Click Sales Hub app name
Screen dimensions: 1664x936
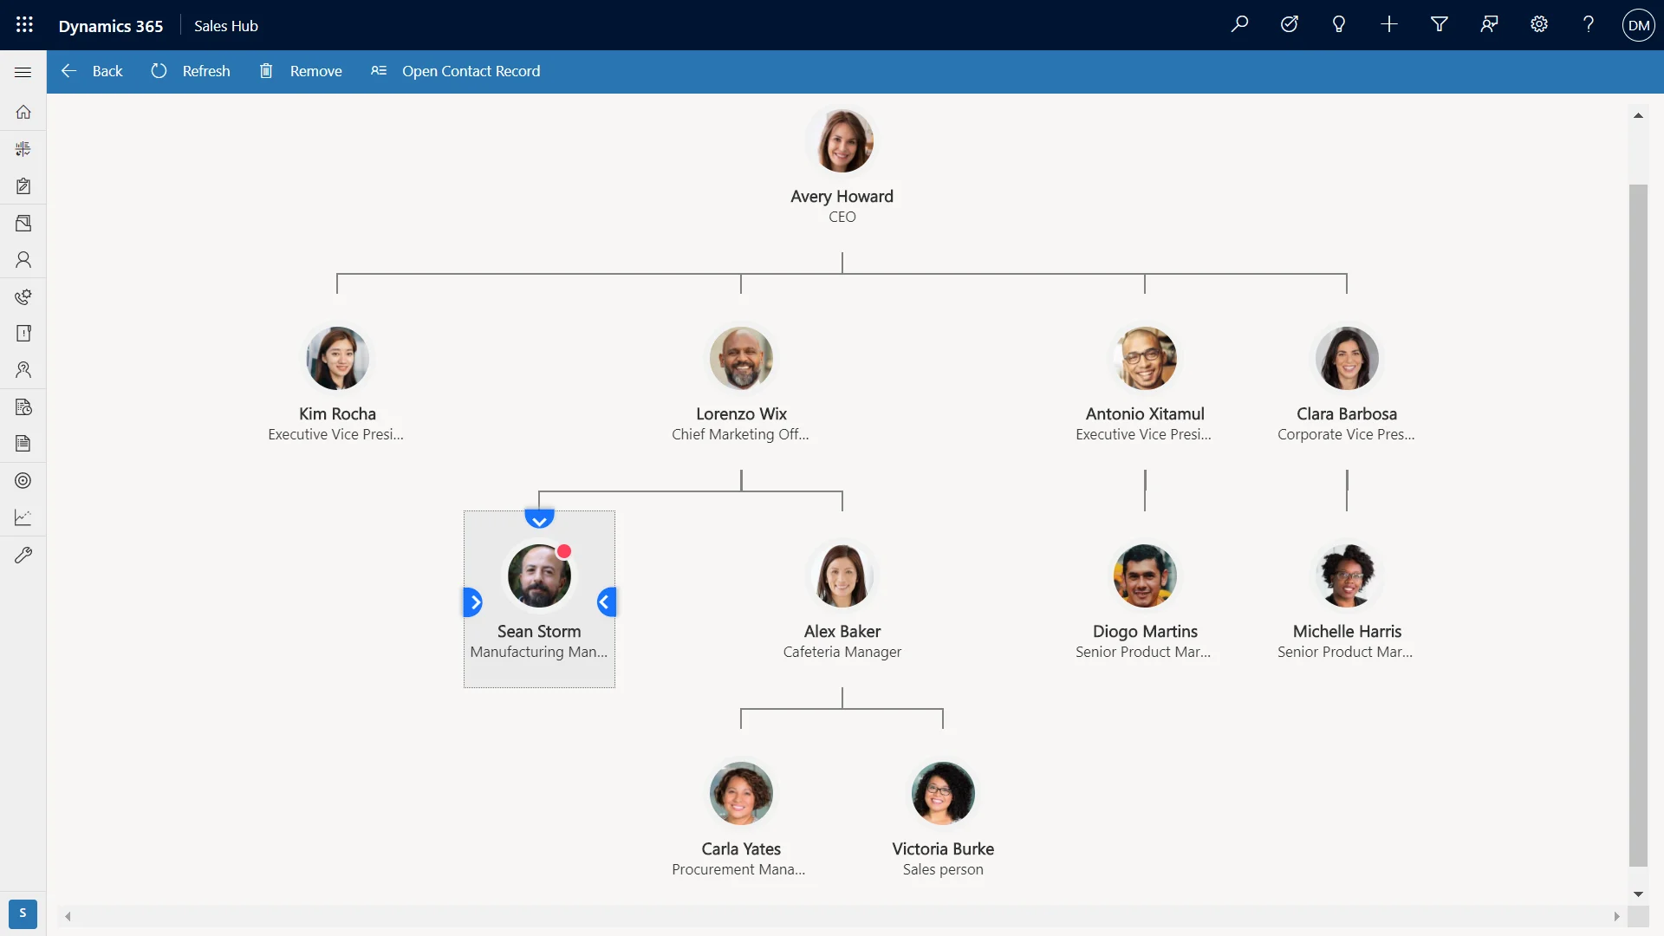[226, 26]
